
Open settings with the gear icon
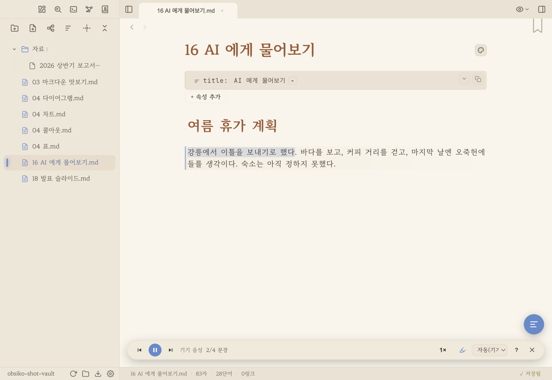[x=110, y=374]
